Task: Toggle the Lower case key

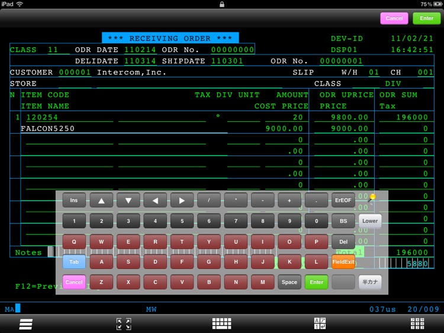Action: (x=370, y=221)
